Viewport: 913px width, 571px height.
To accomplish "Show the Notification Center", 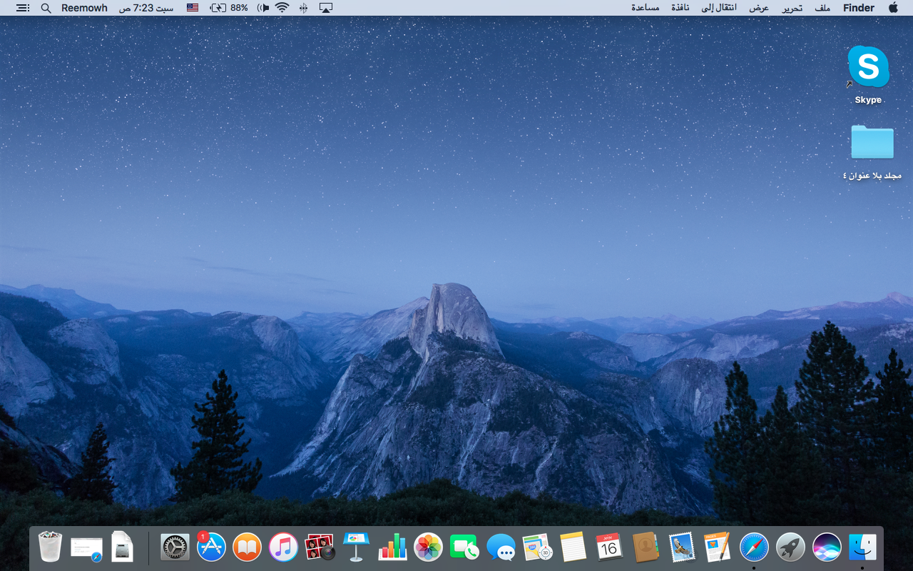I will click(23, 8).
